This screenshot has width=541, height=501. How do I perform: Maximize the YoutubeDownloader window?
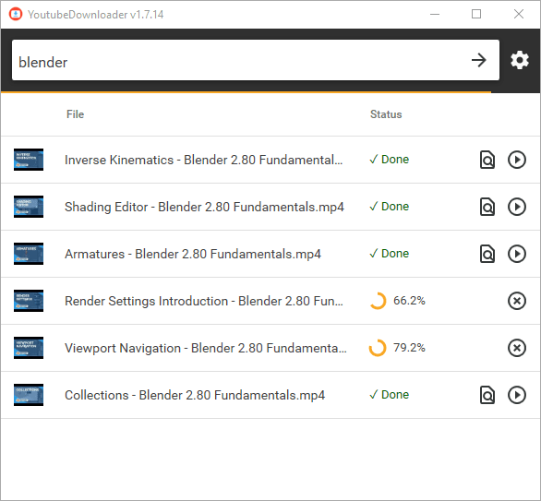(x=476, y=14)
